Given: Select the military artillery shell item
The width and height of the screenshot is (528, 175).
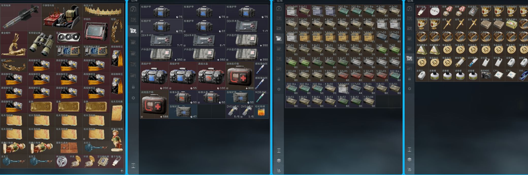Looking at the screenshot, I should pyautogui.click(x=20, y=17).
